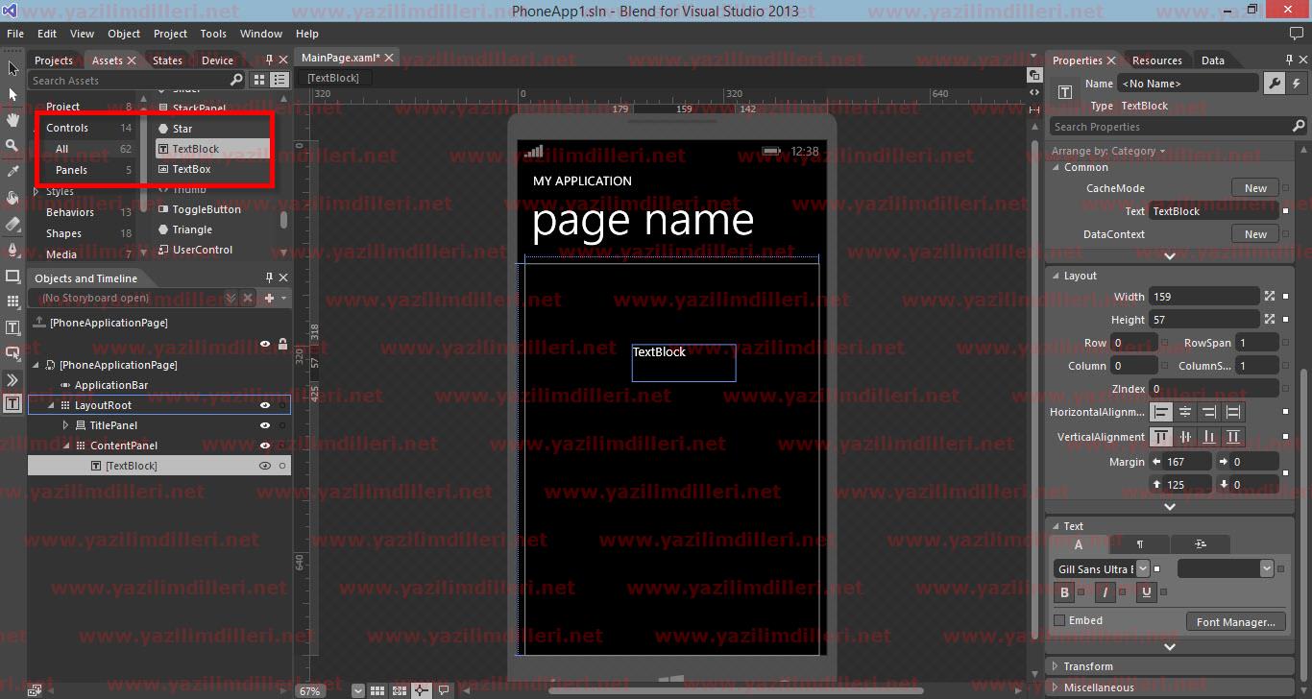Screen dimensions: 1312x699
Task: Toggle Italic text formatting
Action: [1105, 592]
